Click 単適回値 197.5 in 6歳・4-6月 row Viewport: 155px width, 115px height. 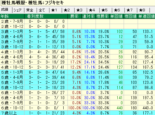pyautogui.click(x=148, y=98)
